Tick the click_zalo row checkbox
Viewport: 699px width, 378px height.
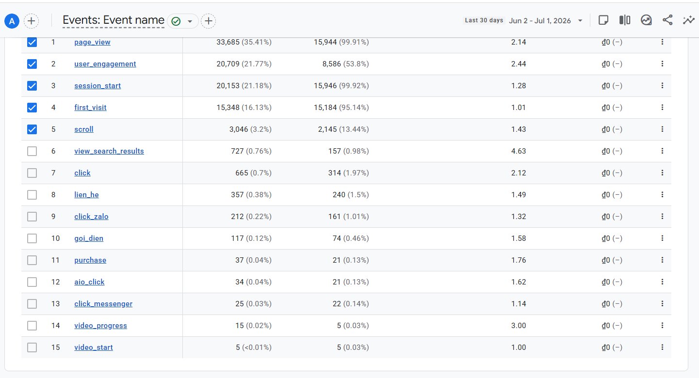click(x=32, y=217)
